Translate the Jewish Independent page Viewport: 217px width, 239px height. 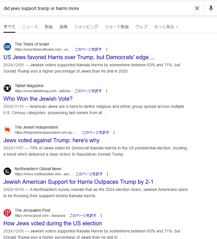[96, 133]
